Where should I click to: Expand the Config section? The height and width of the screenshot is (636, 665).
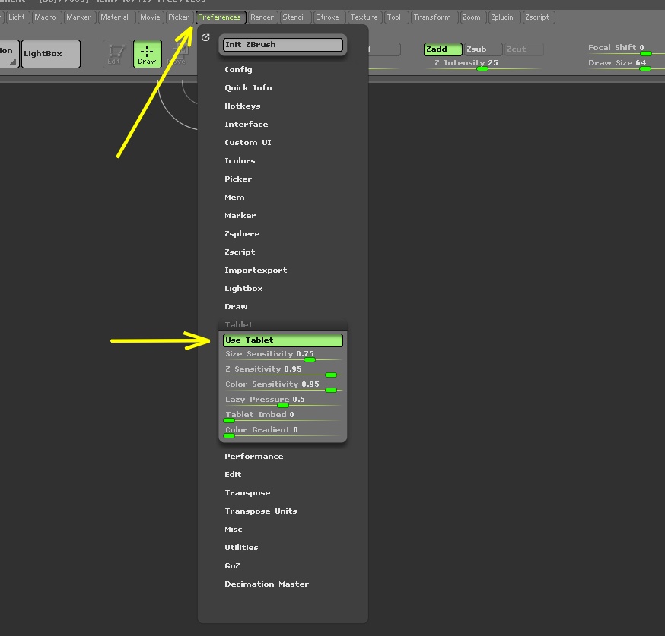coord(238,69)
